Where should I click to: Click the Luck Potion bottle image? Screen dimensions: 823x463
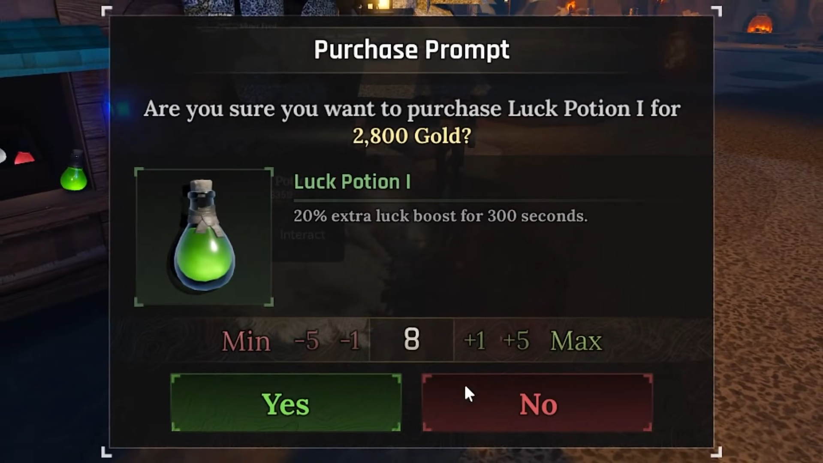pos(204,237)
